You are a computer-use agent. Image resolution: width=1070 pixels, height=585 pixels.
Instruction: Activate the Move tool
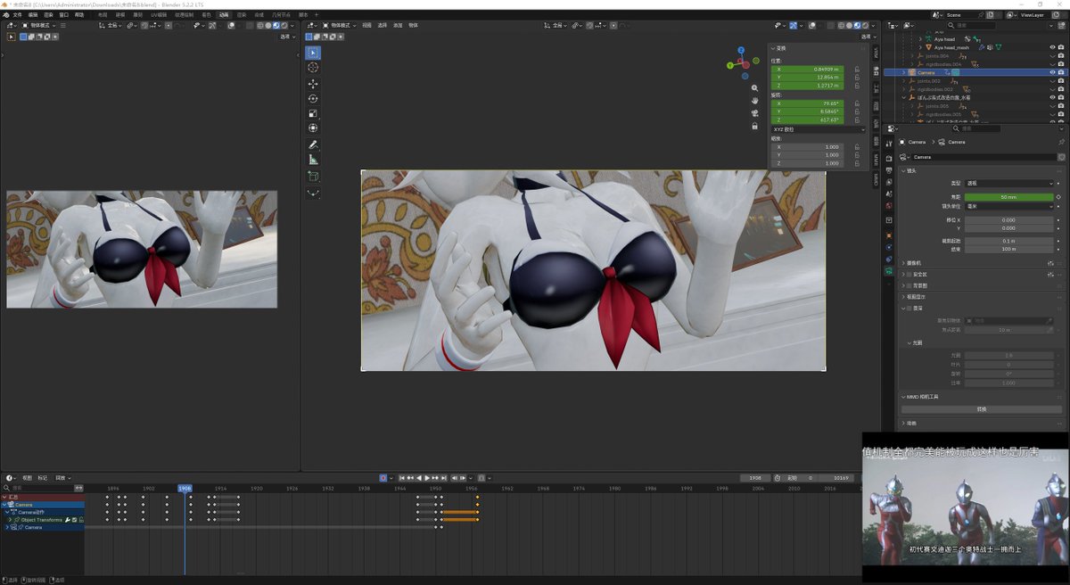[313, 84]
